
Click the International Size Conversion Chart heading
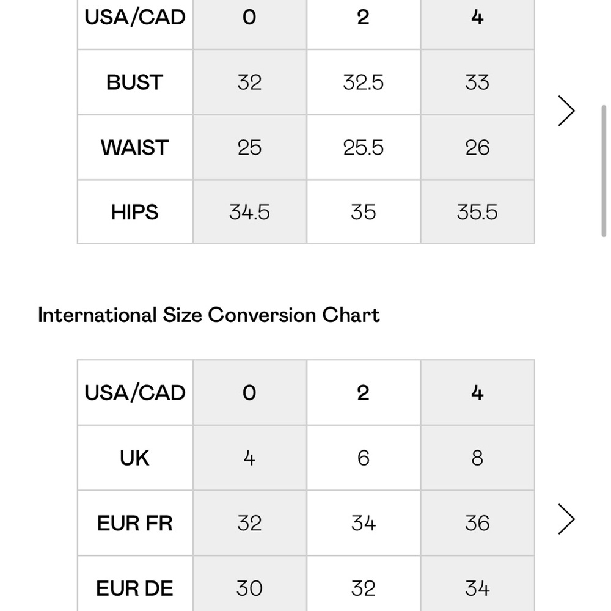tap(209, 315)
